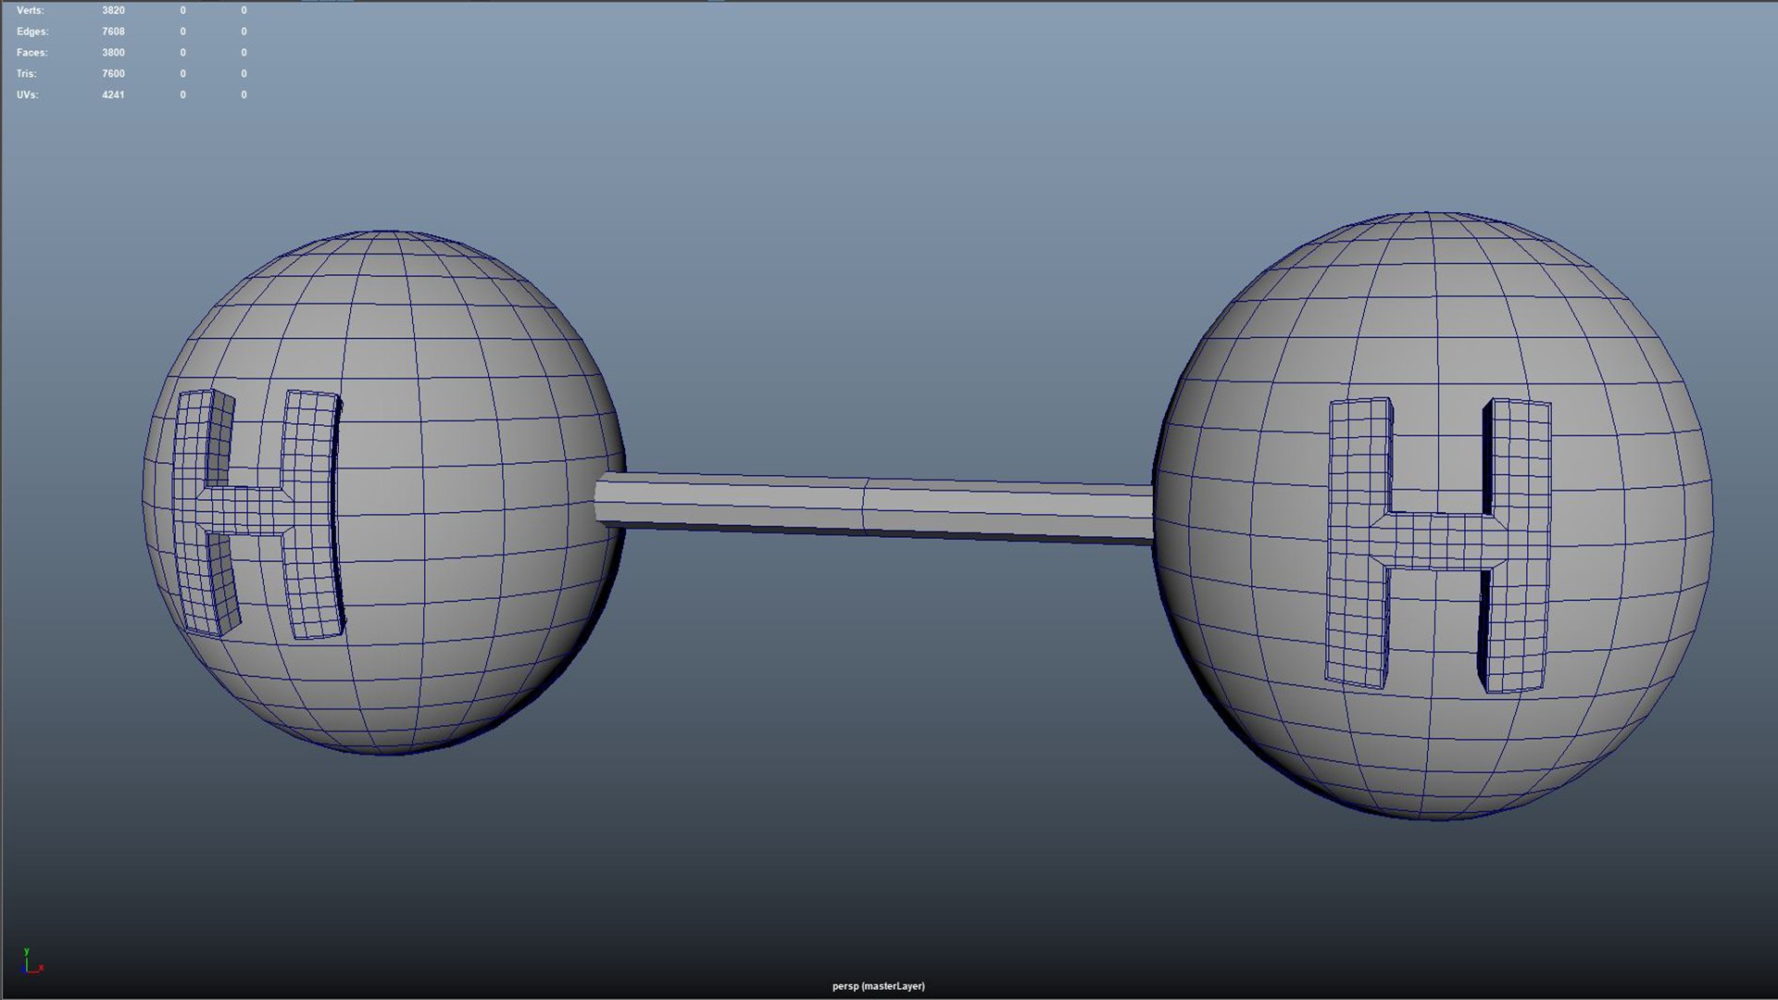Click the UVs count value 4241

tap(113, 95)
